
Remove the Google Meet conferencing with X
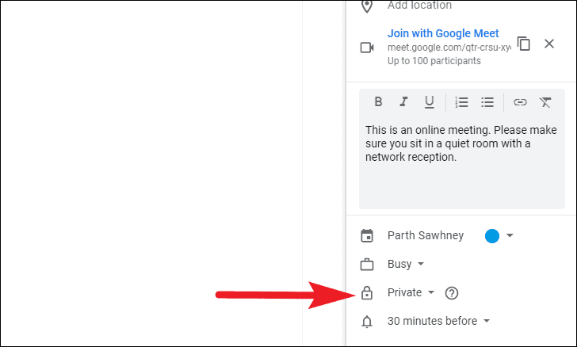coord(549,44)
